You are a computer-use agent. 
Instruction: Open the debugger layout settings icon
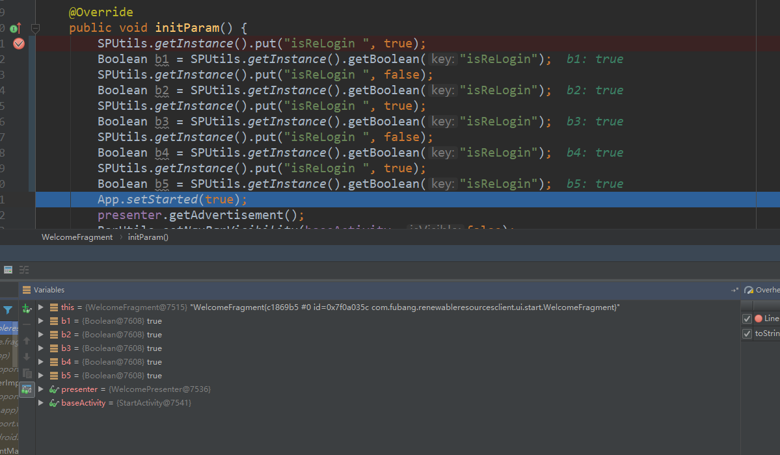coord(23,269)
